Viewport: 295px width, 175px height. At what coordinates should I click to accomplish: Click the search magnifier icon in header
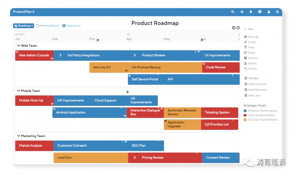(x=233, y=12)
